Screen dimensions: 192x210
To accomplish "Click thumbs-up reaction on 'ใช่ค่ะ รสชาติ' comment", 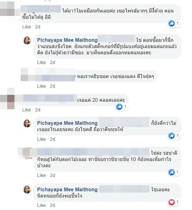I will point(172,172).
